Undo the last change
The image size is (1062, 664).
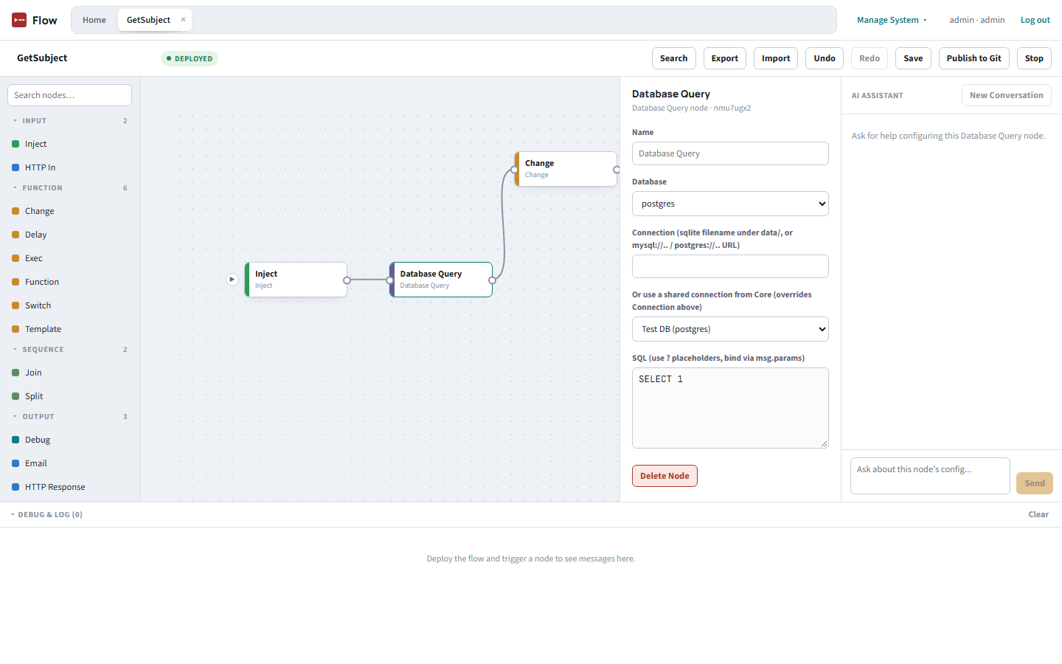pos(825,58)
